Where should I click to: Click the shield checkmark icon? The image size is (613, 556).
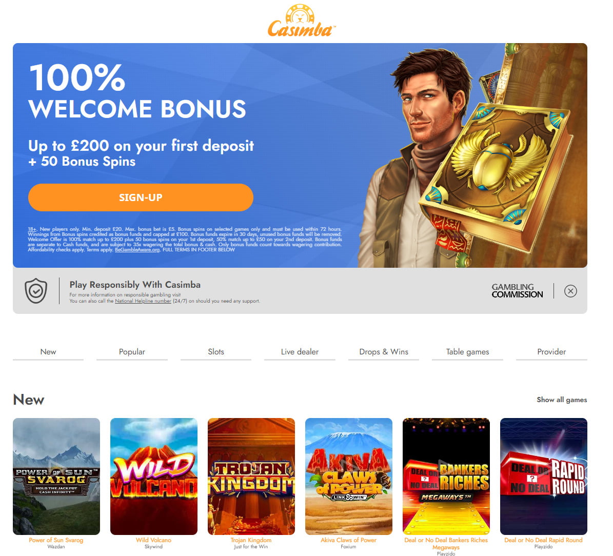(x=36, y=290)
